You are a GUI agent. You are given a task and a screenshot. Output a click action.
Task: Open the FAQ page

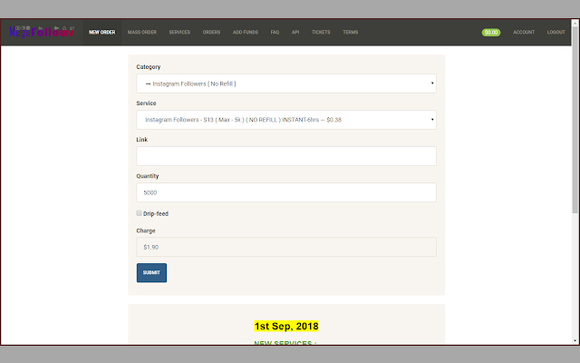(275, 33)
